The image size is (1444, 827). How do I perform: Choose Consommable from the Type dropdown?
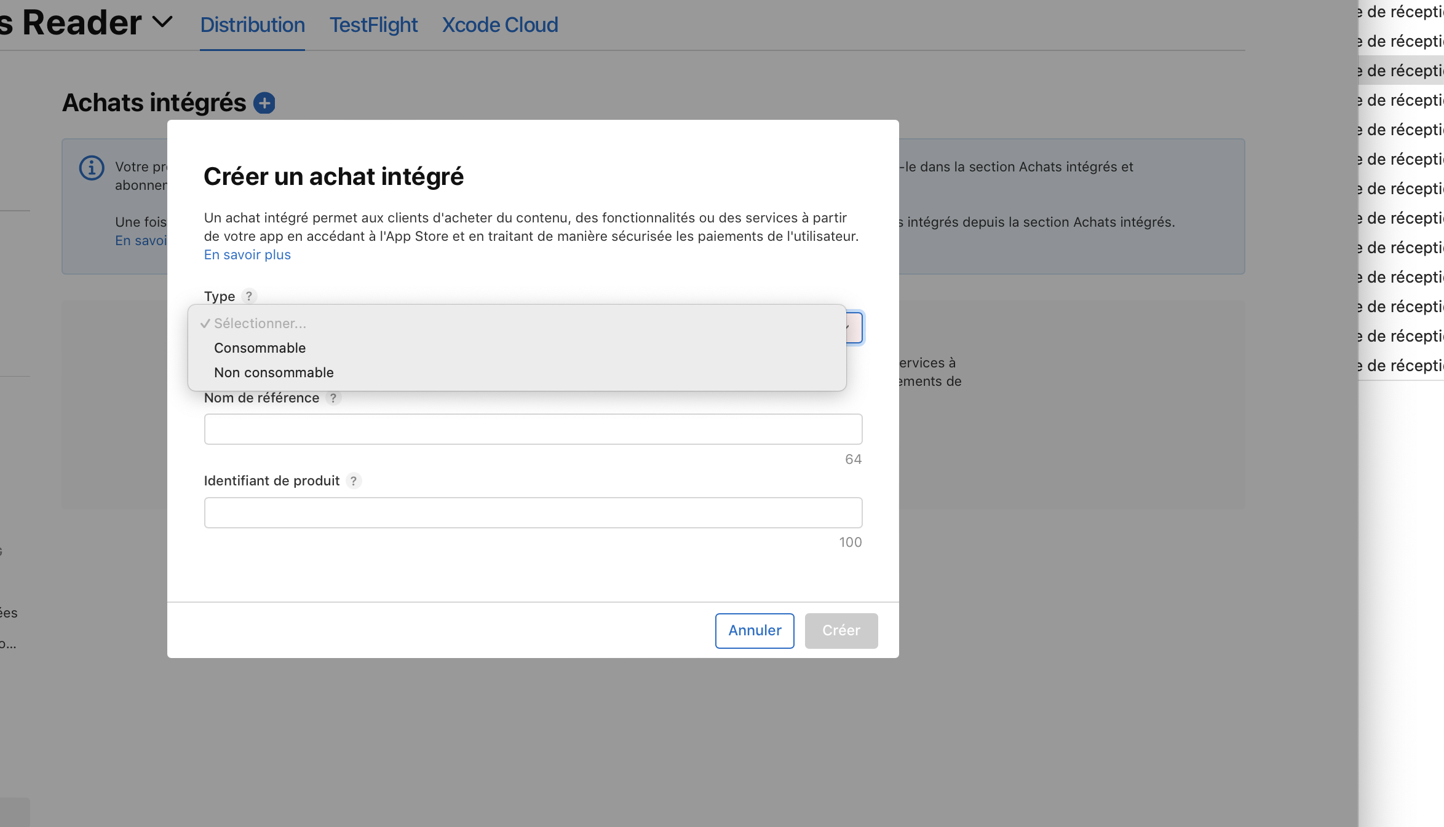pos(260,348)
